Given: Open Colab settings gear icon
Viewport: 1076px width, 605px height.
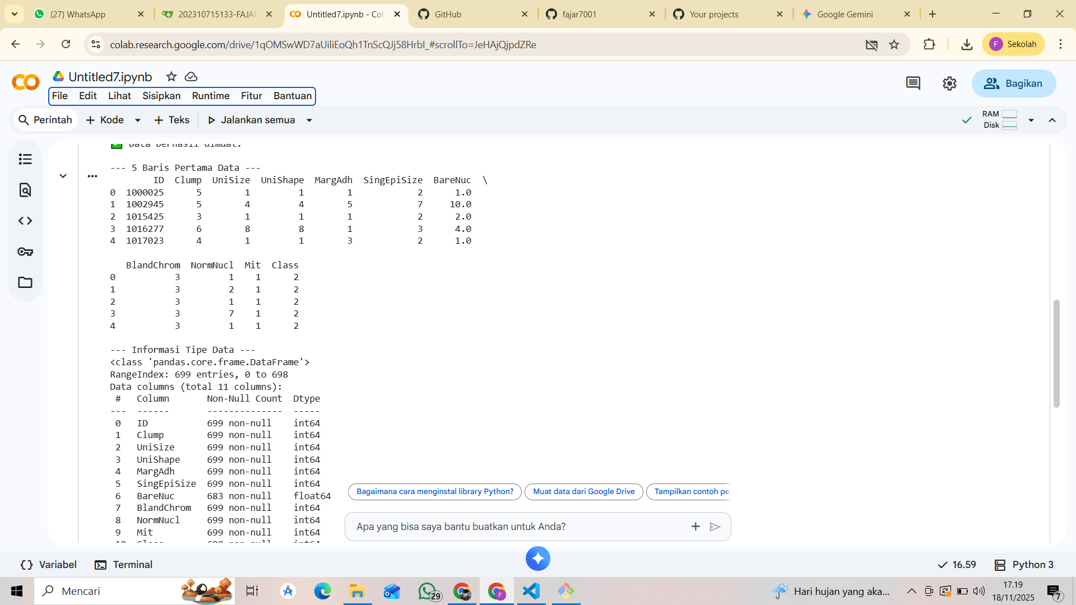Looking at the screenshot, I should 949,83.
